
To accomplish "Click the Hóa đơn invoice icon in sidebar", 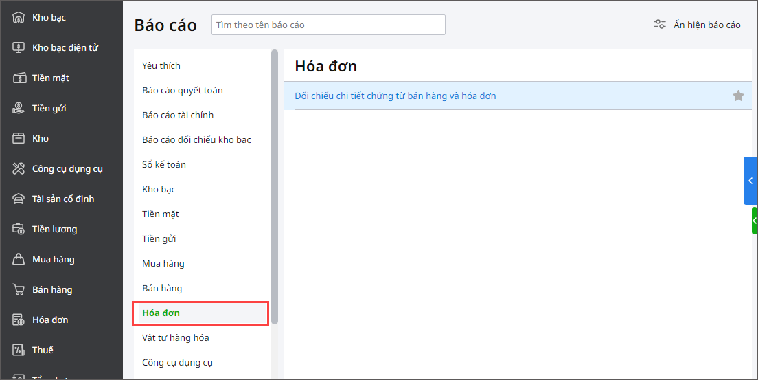I will click(19, 320).
